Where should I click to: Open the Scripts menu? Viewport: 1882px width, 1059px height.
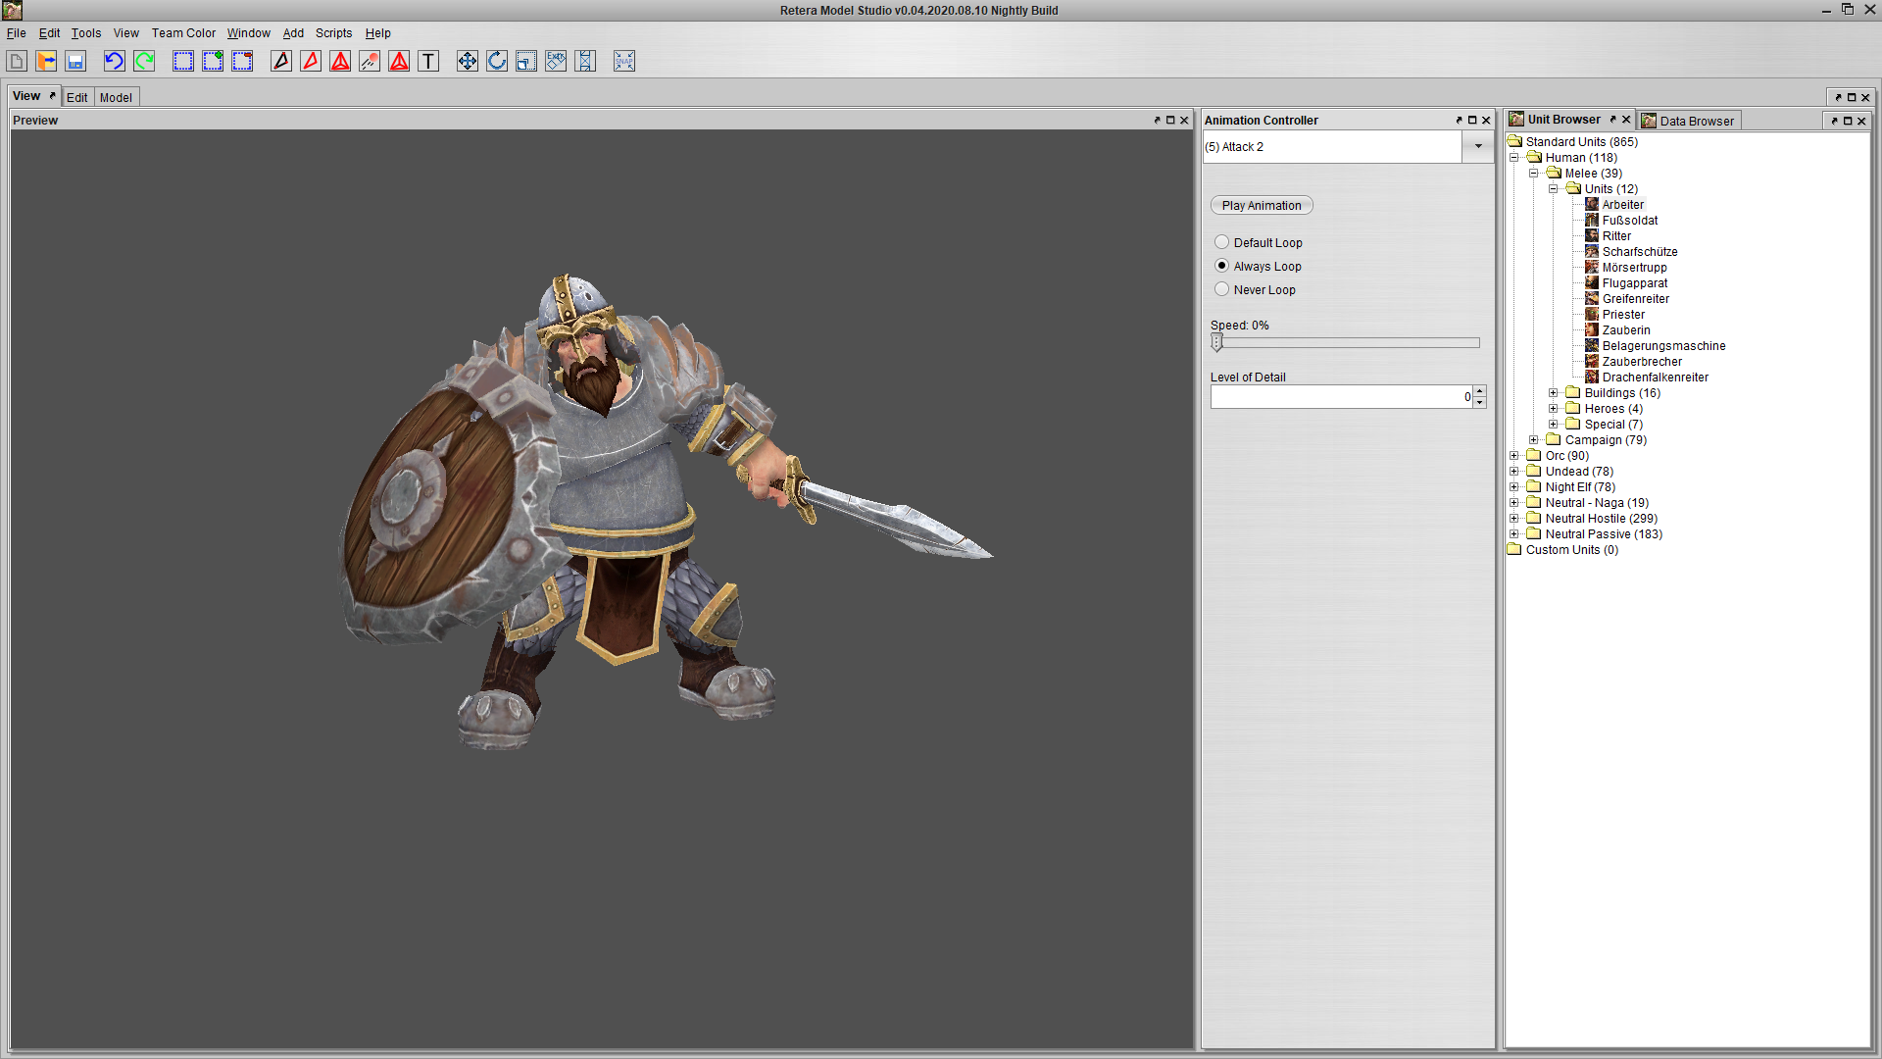[333, 33]
